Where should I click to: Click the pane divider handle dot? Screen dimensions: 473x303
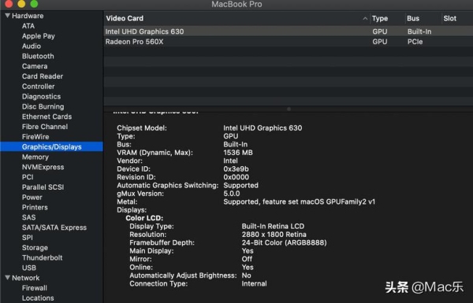pyautogui.click(x=289, y=109)
